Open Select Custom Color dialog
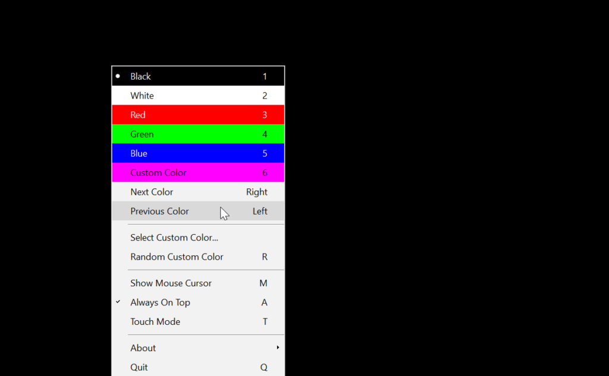Screen dimensions: 609x376 coord(198,238)
